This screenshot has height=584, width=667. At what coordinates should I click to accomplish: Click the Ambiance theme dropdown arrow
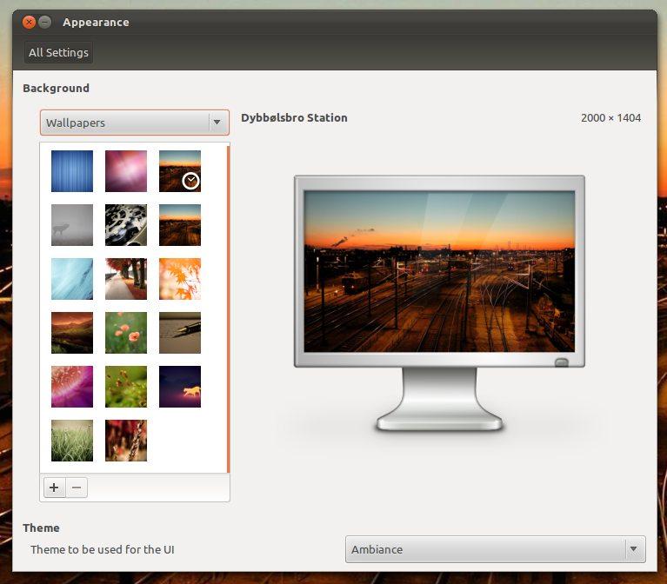[x=635, y=549]
